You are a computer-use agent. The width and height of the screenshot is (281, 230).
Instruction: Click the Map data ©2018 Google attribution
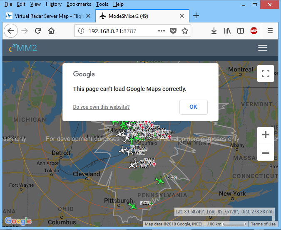tap(174, 224)
